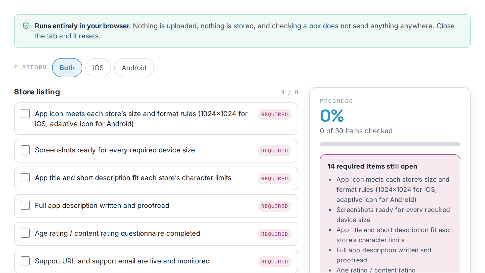Screen dimensions: 485x273
Task: Click REQUIRED badge on Age rating row
Action: pos(275,234)
